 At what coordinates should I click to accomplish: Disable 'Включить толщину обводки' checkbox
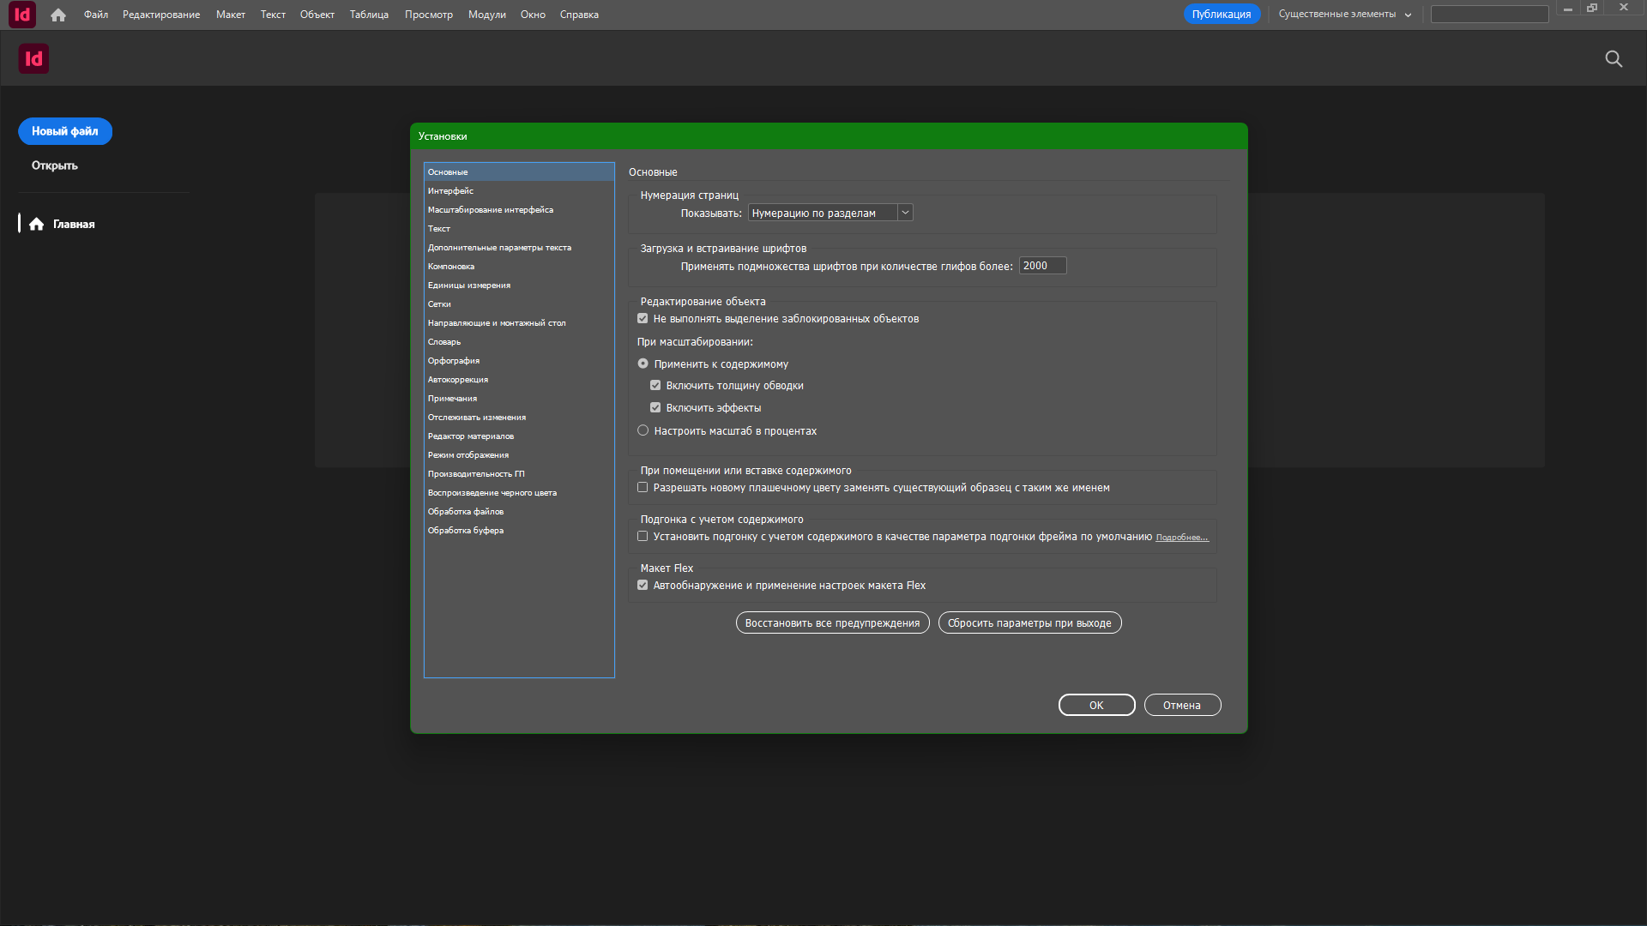655,386
